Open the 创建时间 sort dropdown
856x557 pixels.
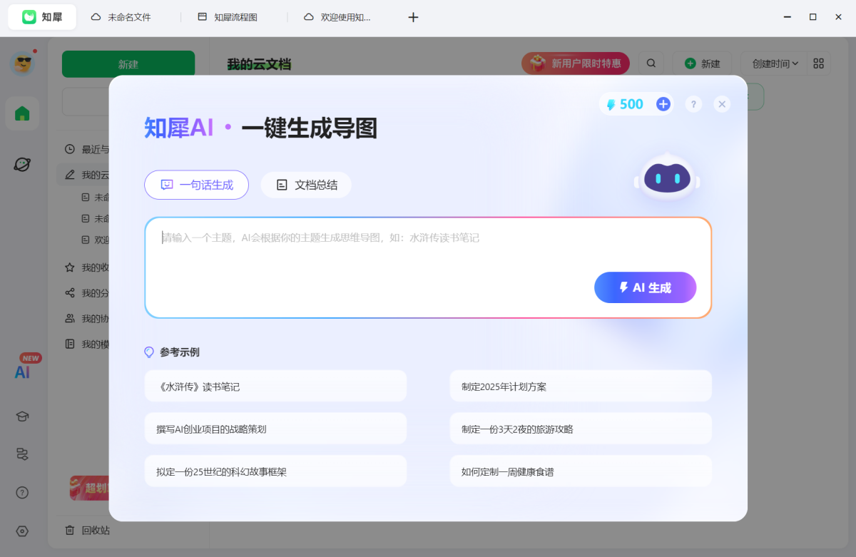point(775,63)
